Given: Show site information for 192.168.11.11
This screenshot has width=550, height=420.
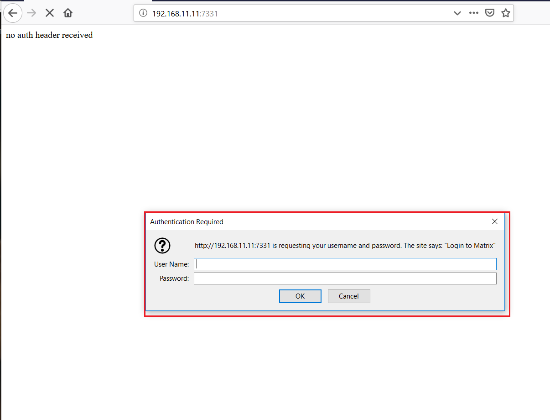Looking at the screenshot, I should point(143,13).
